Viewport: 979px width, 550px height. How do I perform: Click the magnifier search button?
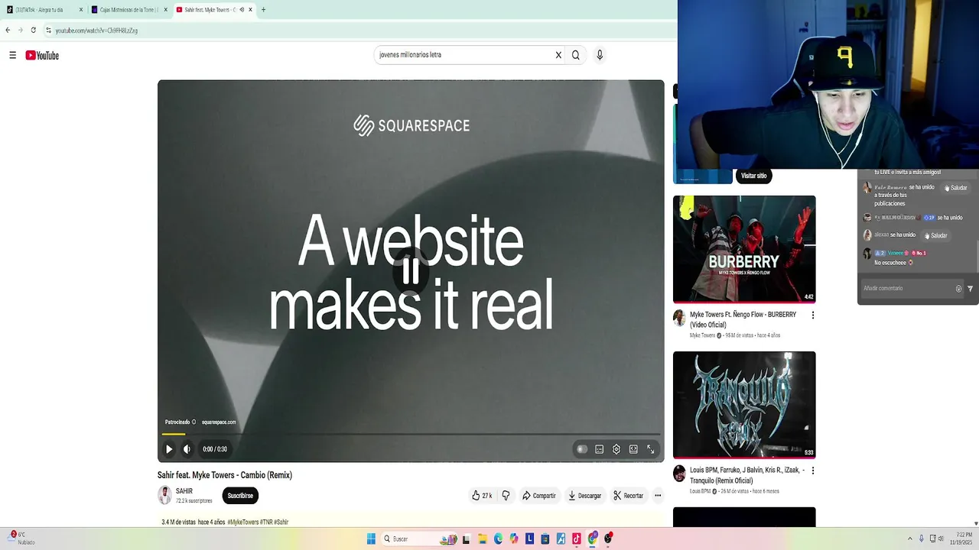pyautogui.click(x=576, y=55)
